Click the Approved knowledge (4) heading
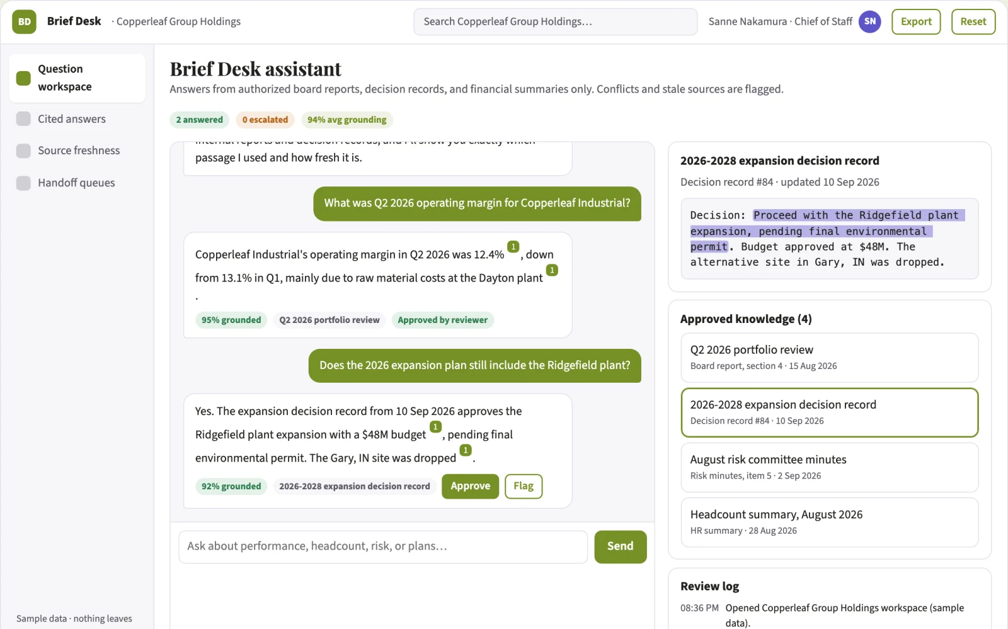1008x629 pixels. tap(746, 319)
